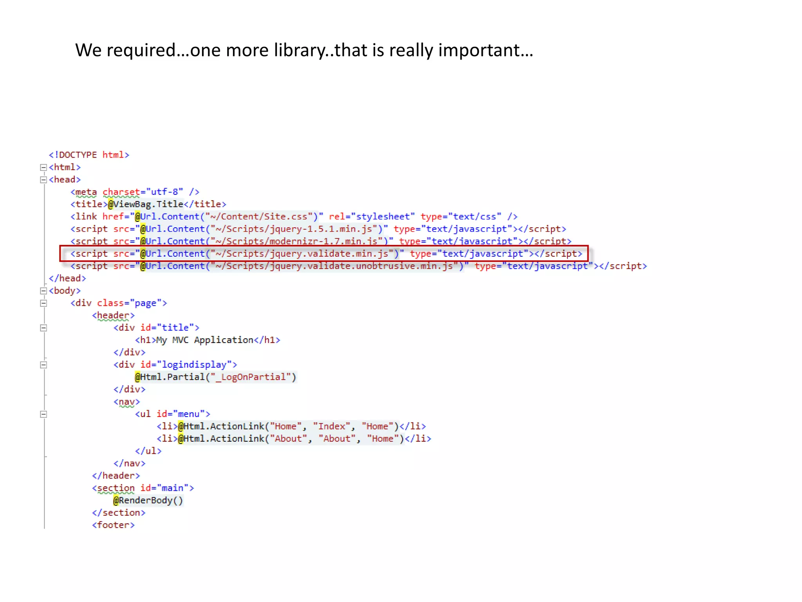Click the DOCTYPE html declaration line
This screenshot has width=802, height=602.
89,155
